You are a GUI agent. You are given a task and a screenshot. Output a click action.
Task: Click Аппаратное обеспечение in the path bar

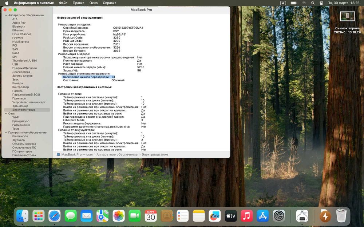coord(117,154)
